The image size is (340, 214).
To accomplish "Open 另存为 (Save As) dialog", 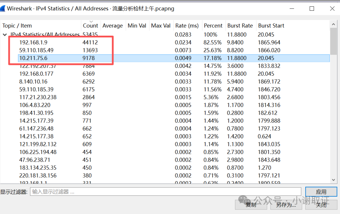I will coord(286,205).
